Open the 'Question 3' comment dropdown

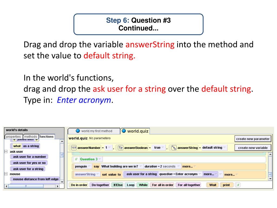(x=90, y=159)
